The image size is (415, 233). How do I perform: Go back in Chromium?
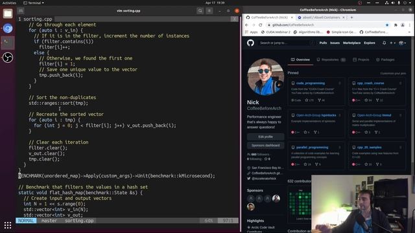[246, 25]
